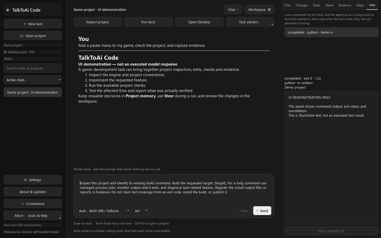This screenshot has width=381, height=238.
Task: Click the TalkToAi Code logo diamond icon
Action: pyautogui.click(x=8, y=10)
